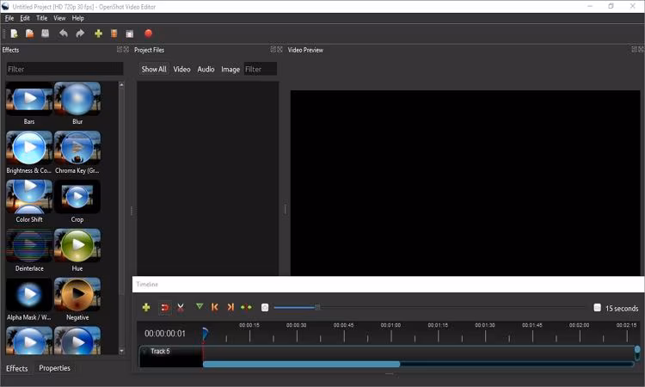The image size is (645, 387).
Task: Float the Effects panel
Action: [120, 49]
